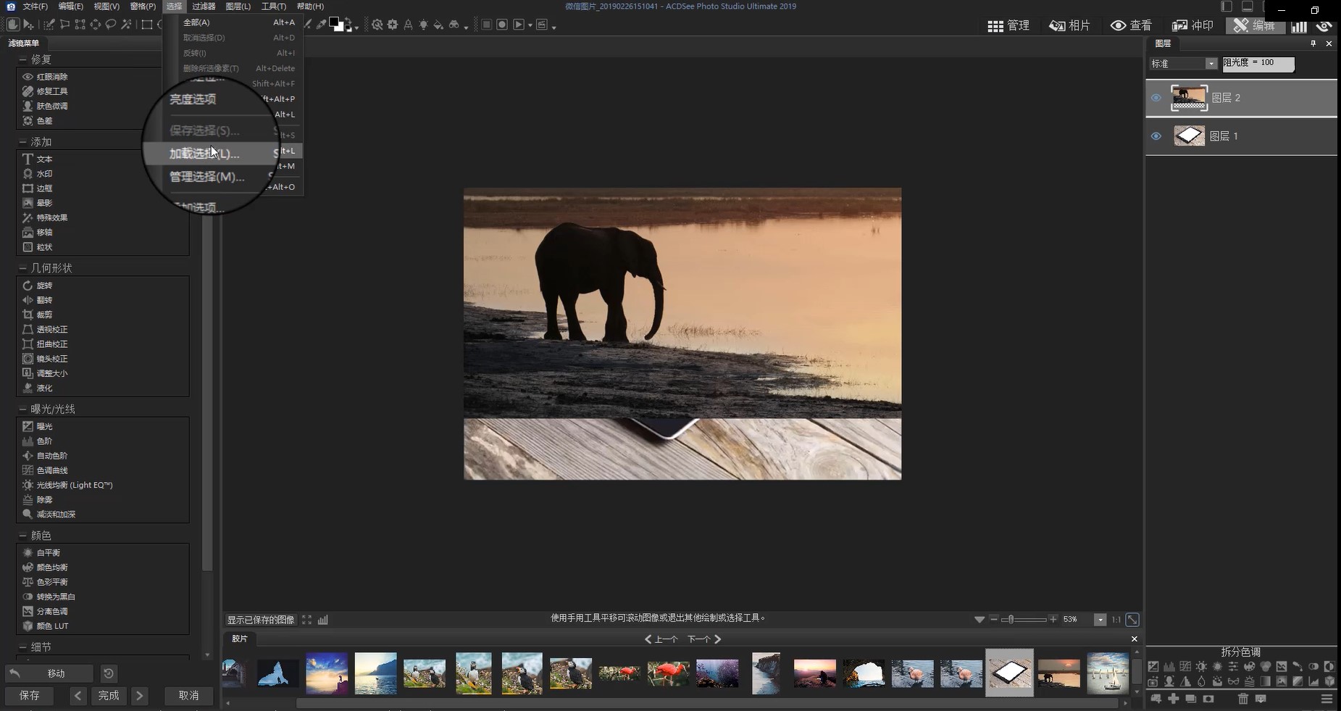Select the Magic Wand tool
This screenshot has width=1341, height=711.
[126, 25]
